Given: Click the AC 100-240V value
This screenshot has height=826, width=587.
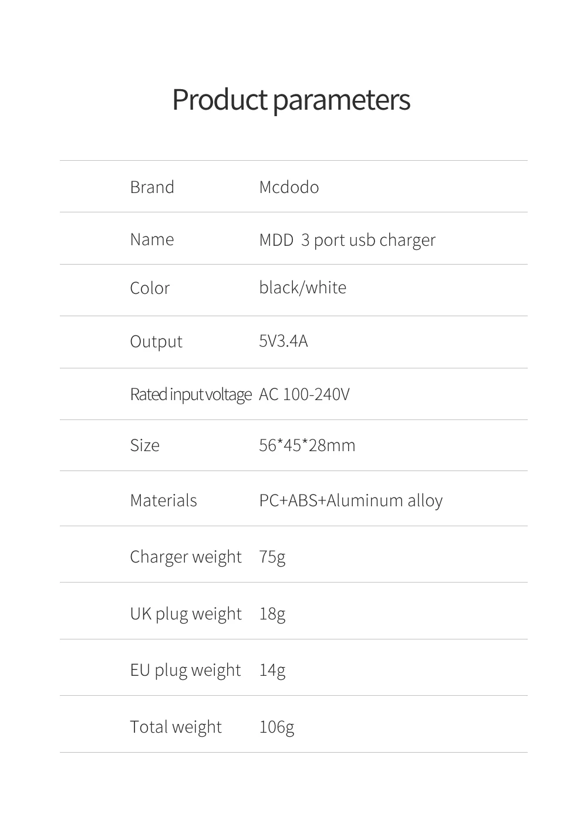Looking at the screenshot, I should (304, 394).
